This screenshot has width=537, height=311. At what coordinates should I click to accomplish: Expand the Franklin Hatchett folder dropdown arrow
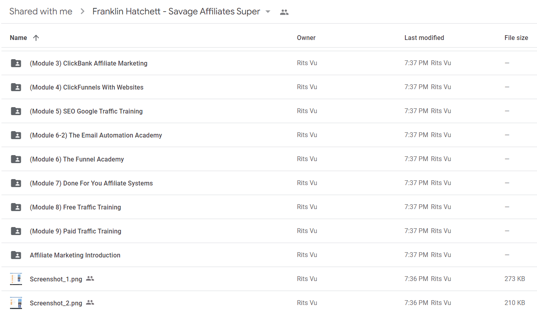(x=268, y=12)
